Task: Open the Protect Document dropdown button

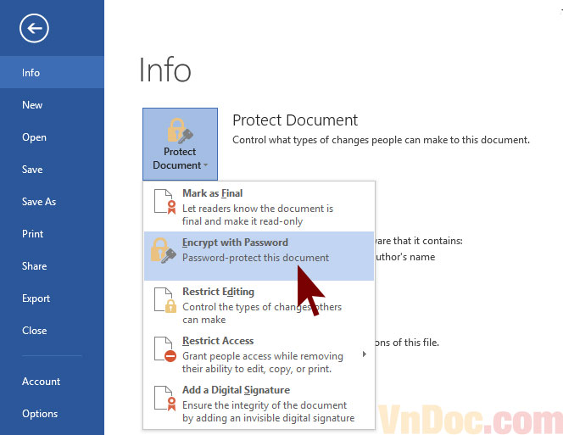Action: tap(180, 144)
